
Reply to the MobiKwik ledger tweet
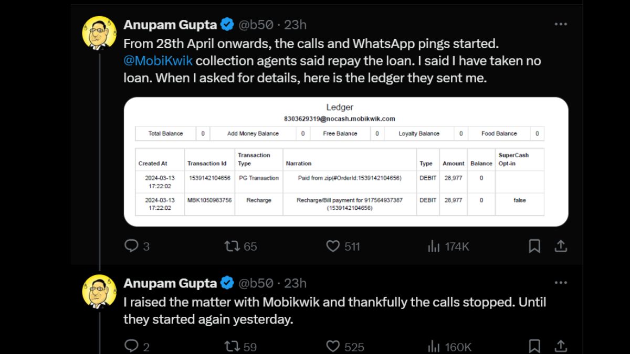click(131, 246)
